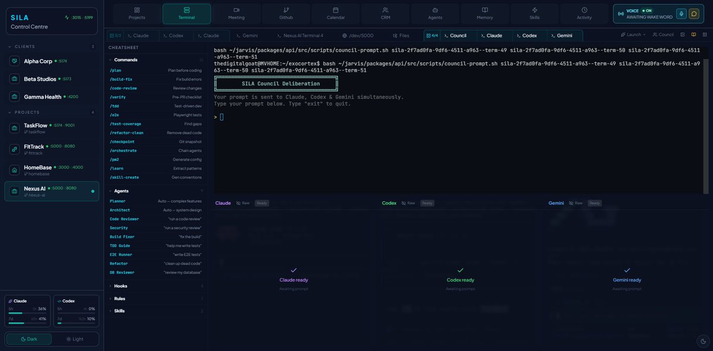The height and width of the screenshot is (351, 713).
Task: Click the /orchestrate command row
Action: click(x=156, y=150)
